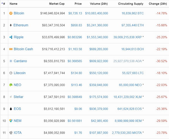This screenshot has width=169, height=139.
Task: Open the IOTA name link
Action: (18, 133)
